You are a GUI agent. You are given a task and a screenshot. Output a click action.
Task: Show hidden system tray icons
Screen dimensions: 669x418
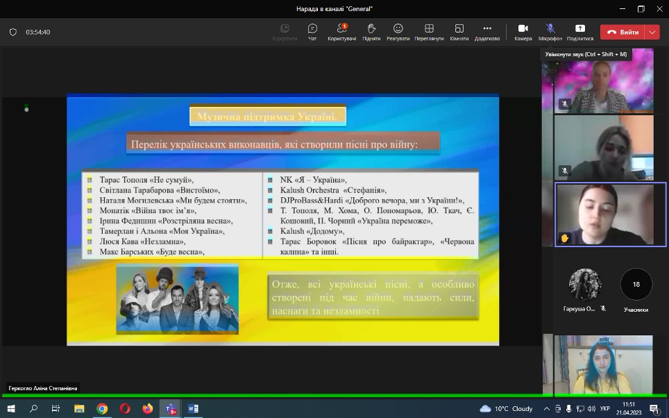pos(548,409)
